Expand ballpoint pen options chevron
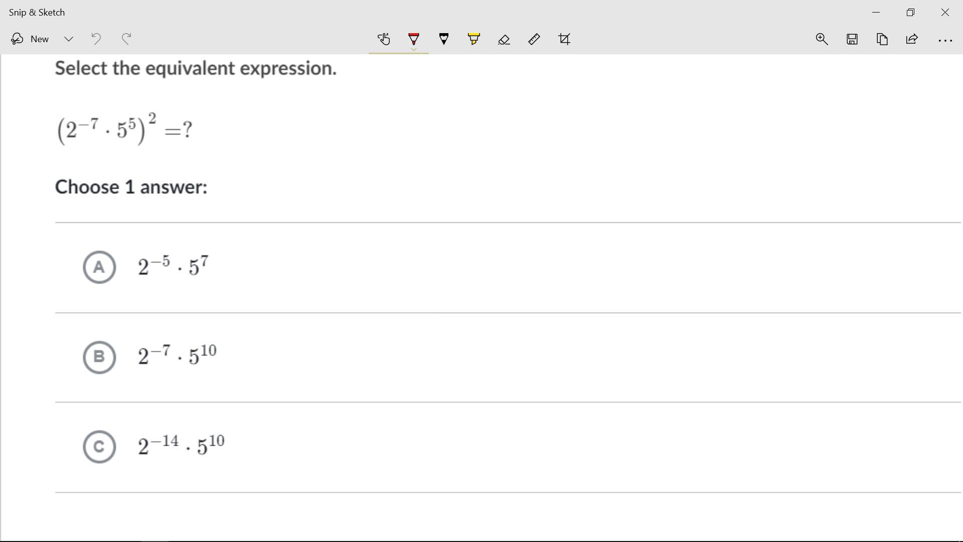The width and height of the screenshot is (963, 542). click(414, 49)
